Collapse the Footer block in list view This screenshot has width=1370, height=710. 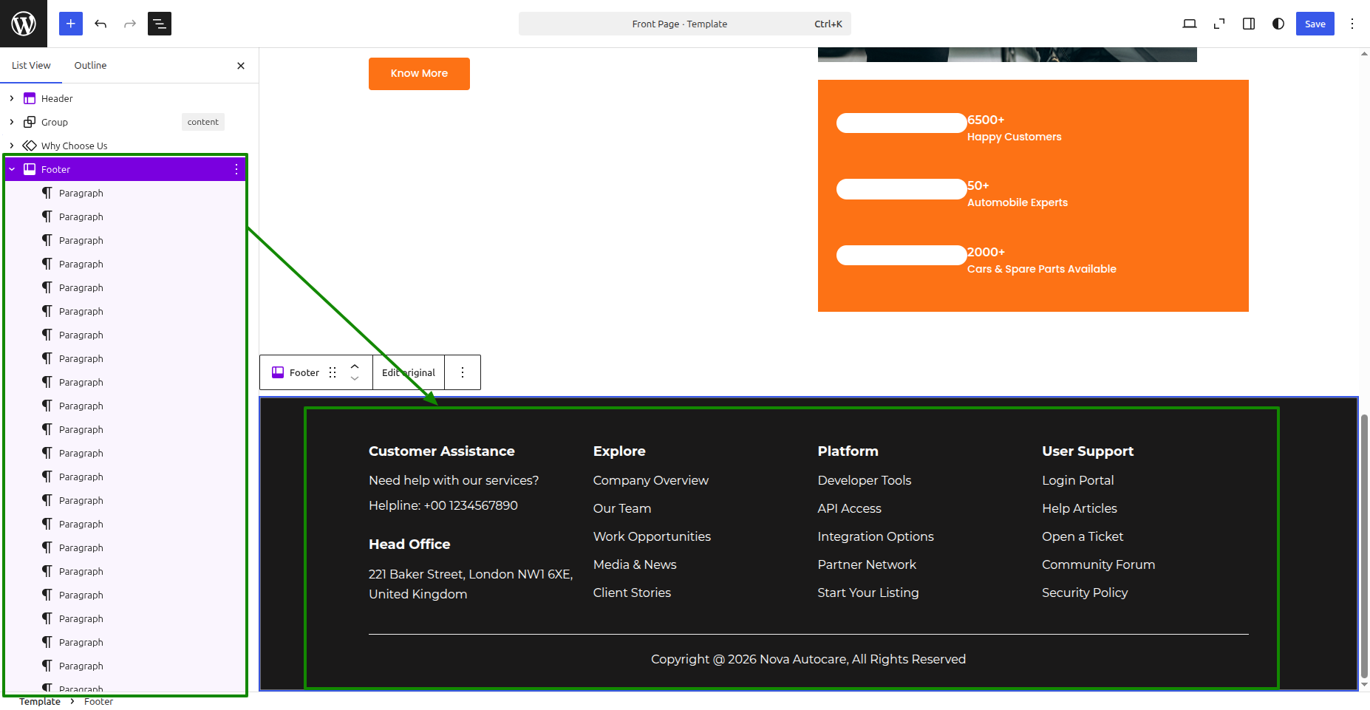point(12,169)
